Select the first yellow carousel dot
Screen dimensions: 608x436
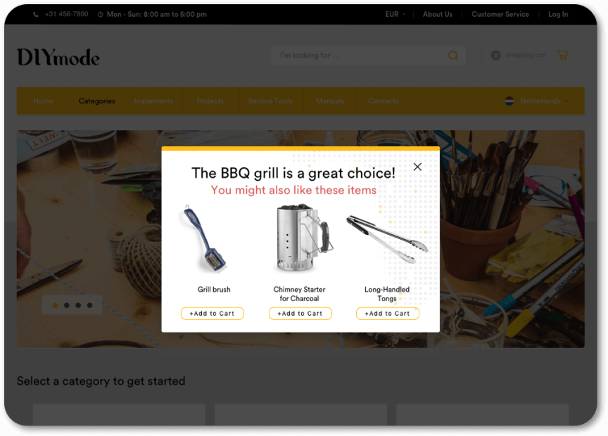[x=55, y=305]
